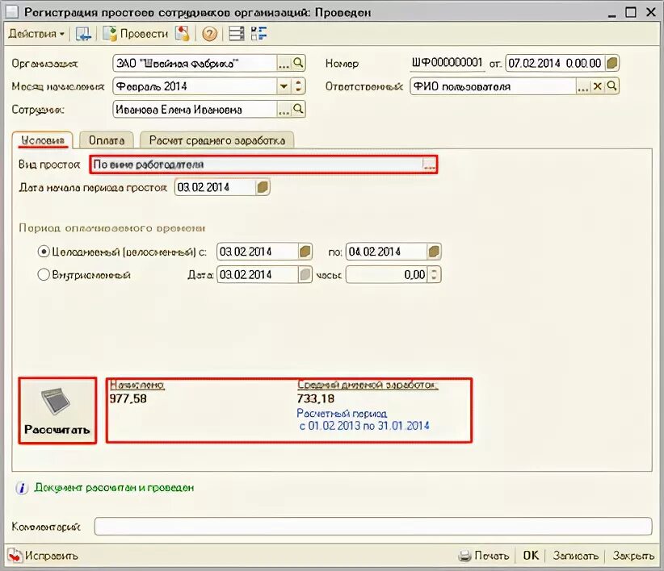Click the document posting results icon
664x571 pixels.
(x=183, y=33)
